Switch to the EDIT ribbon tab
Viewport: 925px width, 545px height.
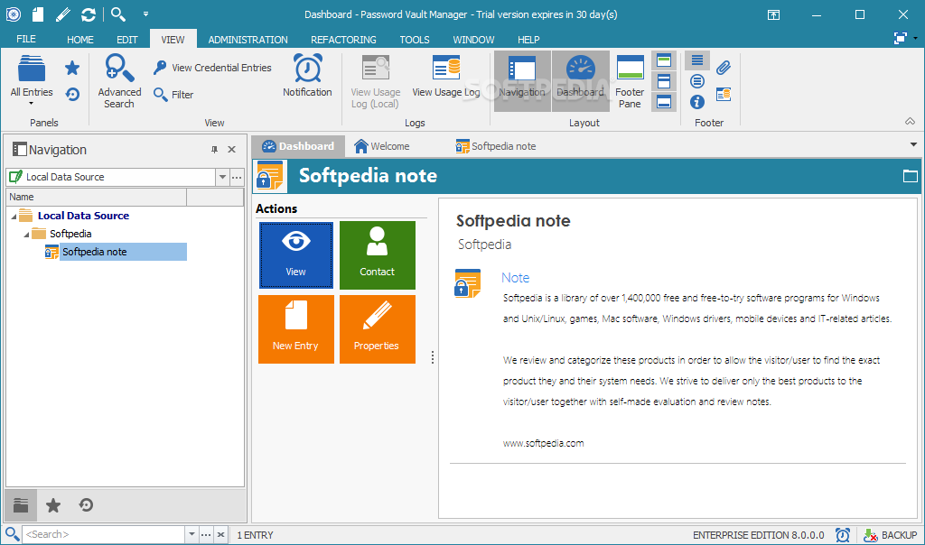tap(126, 40)
